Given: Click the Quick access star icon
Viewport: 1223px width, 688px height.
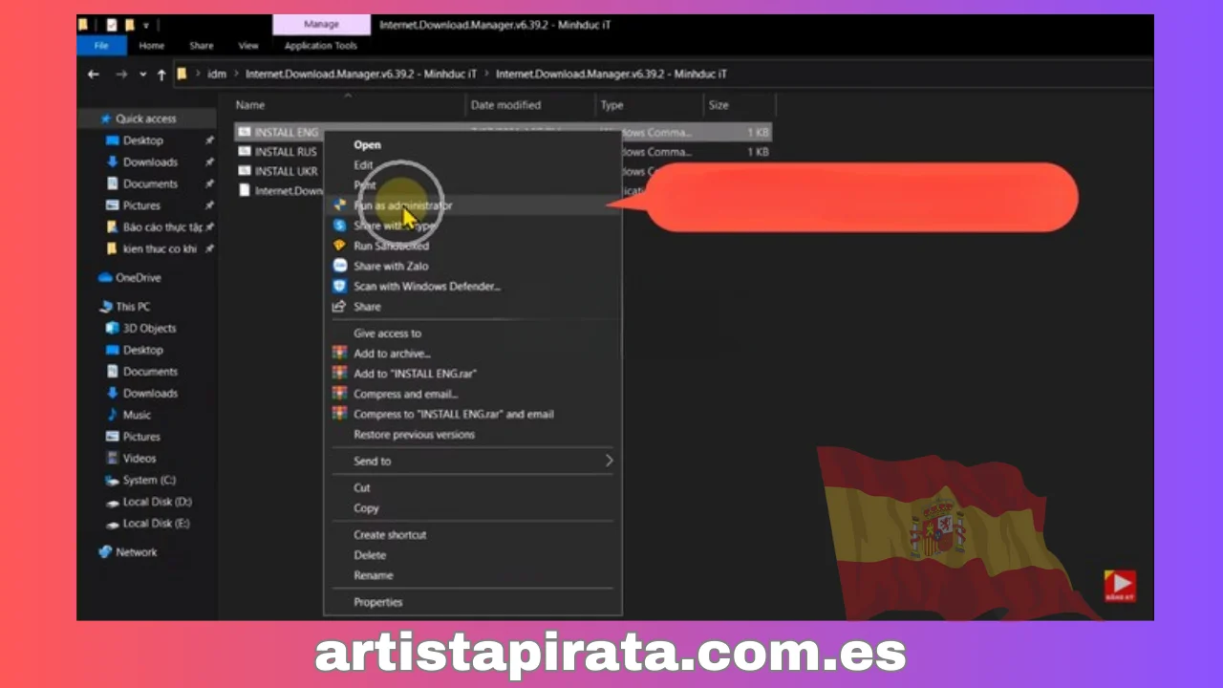Looking at the screenshot, I should [x=105, y=118].
